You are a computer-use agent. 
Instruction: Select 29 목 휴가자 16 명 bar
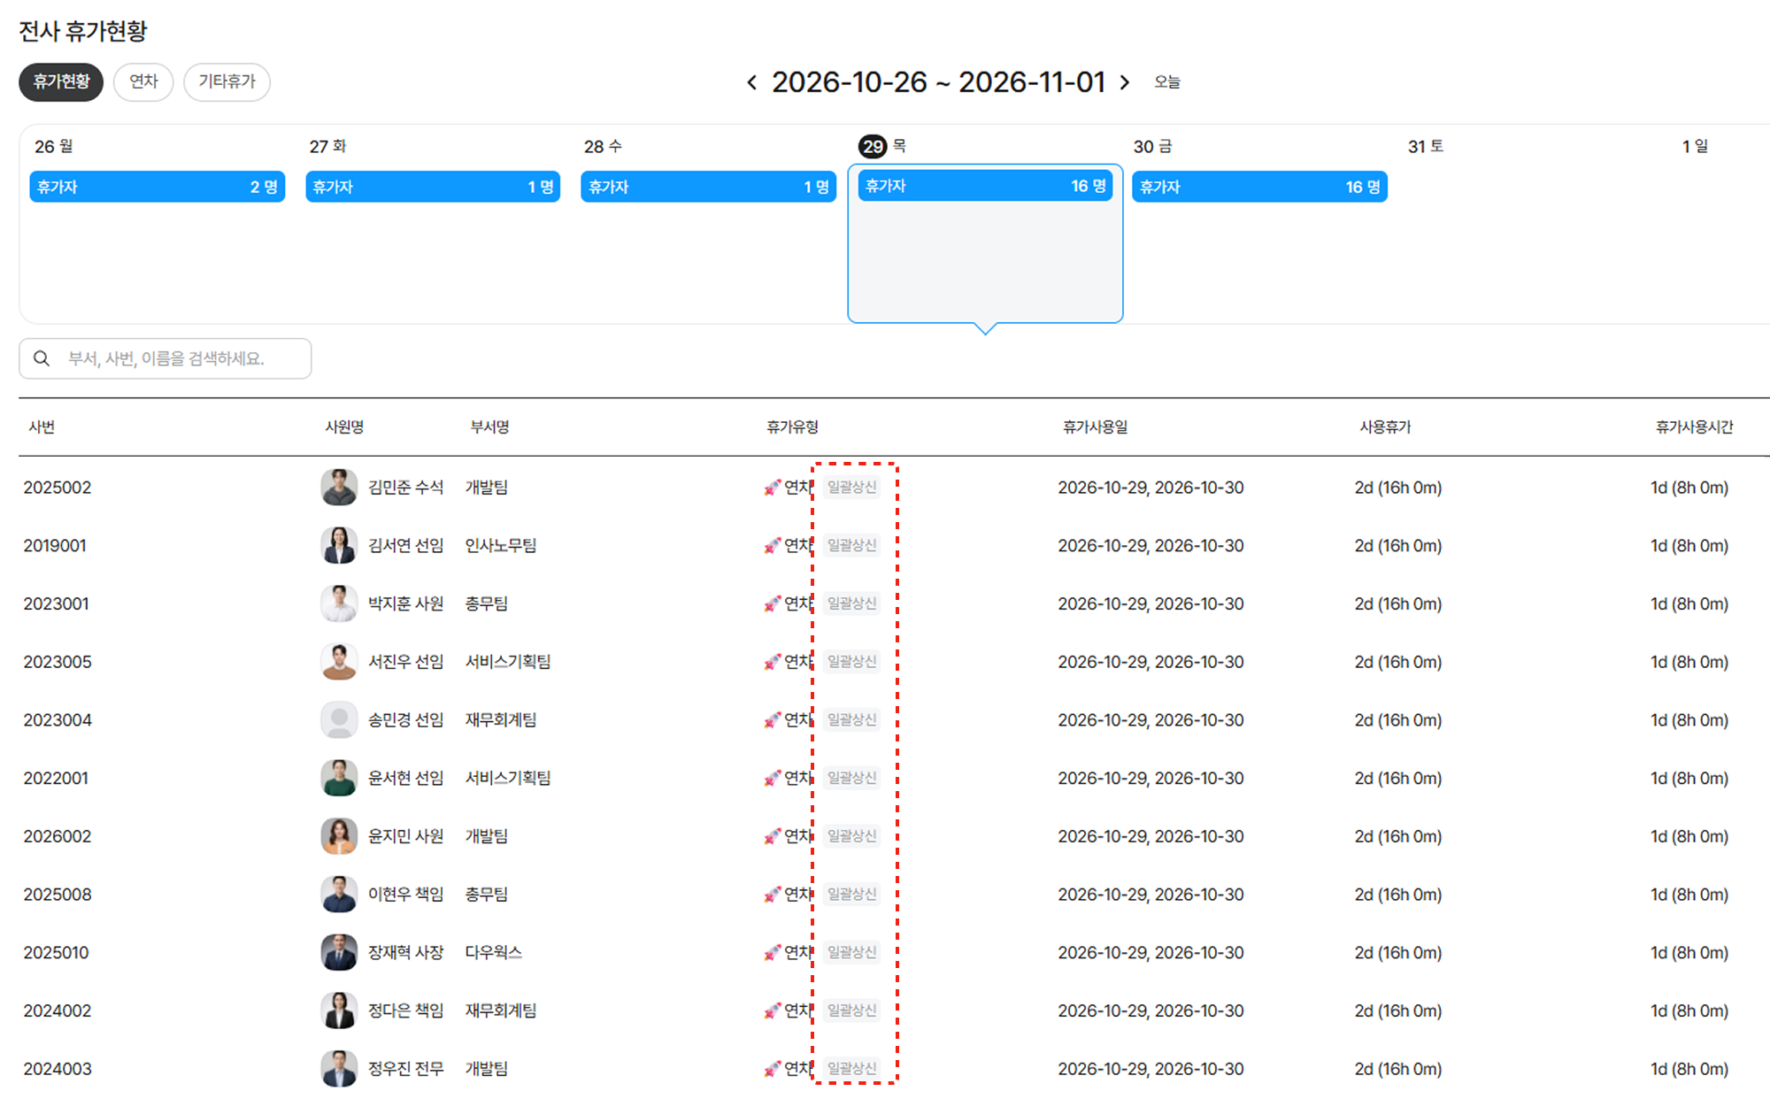click(x=985, y=186)
